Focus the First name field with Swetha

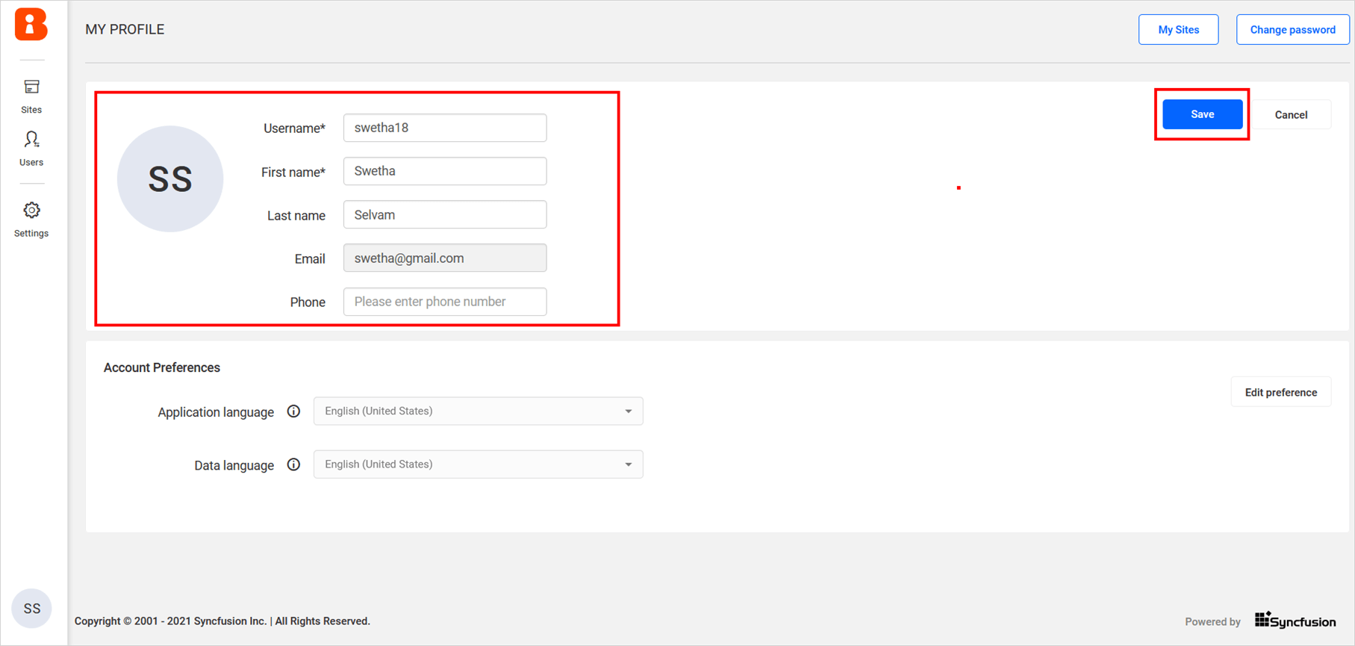pos(445,171)
